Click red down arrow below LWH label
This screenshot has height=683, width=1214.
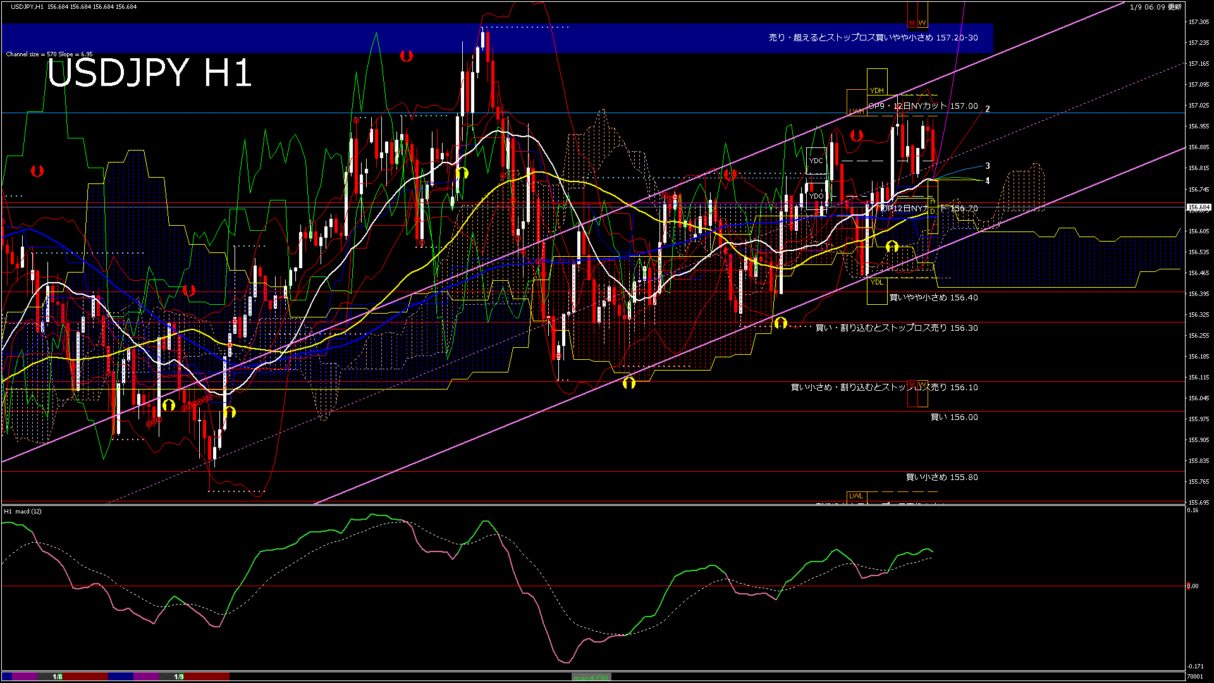tap(857, 135)
